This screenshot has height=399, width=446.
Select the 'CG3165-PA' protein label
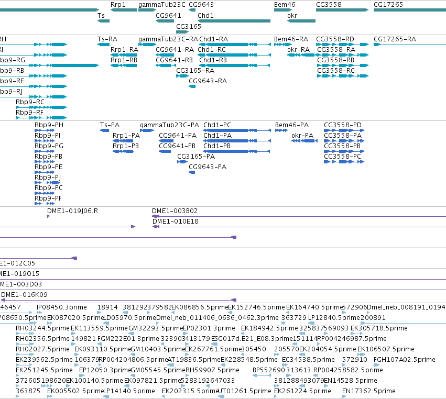pyautogui.click(x=196, y=157)
